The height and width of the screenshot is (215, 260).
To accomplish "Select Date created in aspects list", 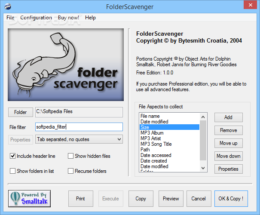I will 169,161.
